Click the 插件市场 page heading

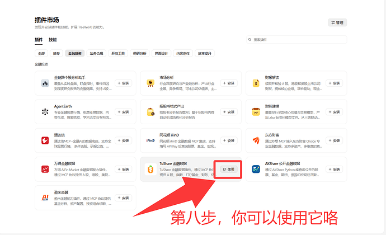tap(47, 20)
